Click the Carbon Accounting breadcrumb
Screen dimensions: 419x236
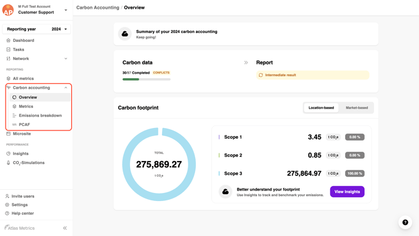tap(98, 7)
